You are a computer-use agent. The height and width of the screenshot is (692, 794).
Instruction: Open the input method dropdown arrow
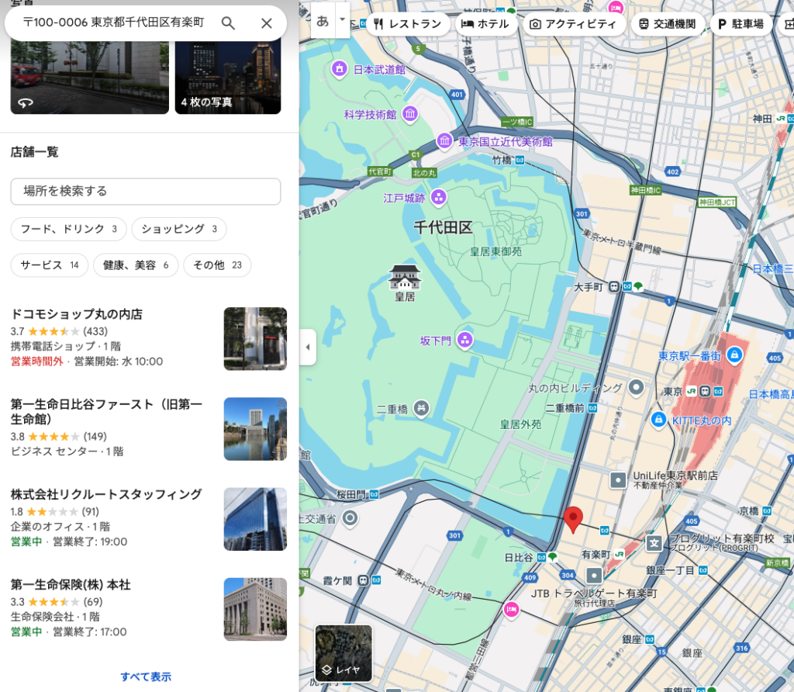pyautogui.click(x=342, y=20)
